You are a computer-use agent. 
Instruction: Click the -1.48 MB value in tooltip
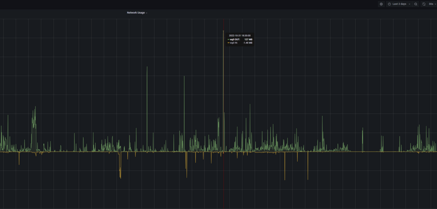[x=247, y=43]
